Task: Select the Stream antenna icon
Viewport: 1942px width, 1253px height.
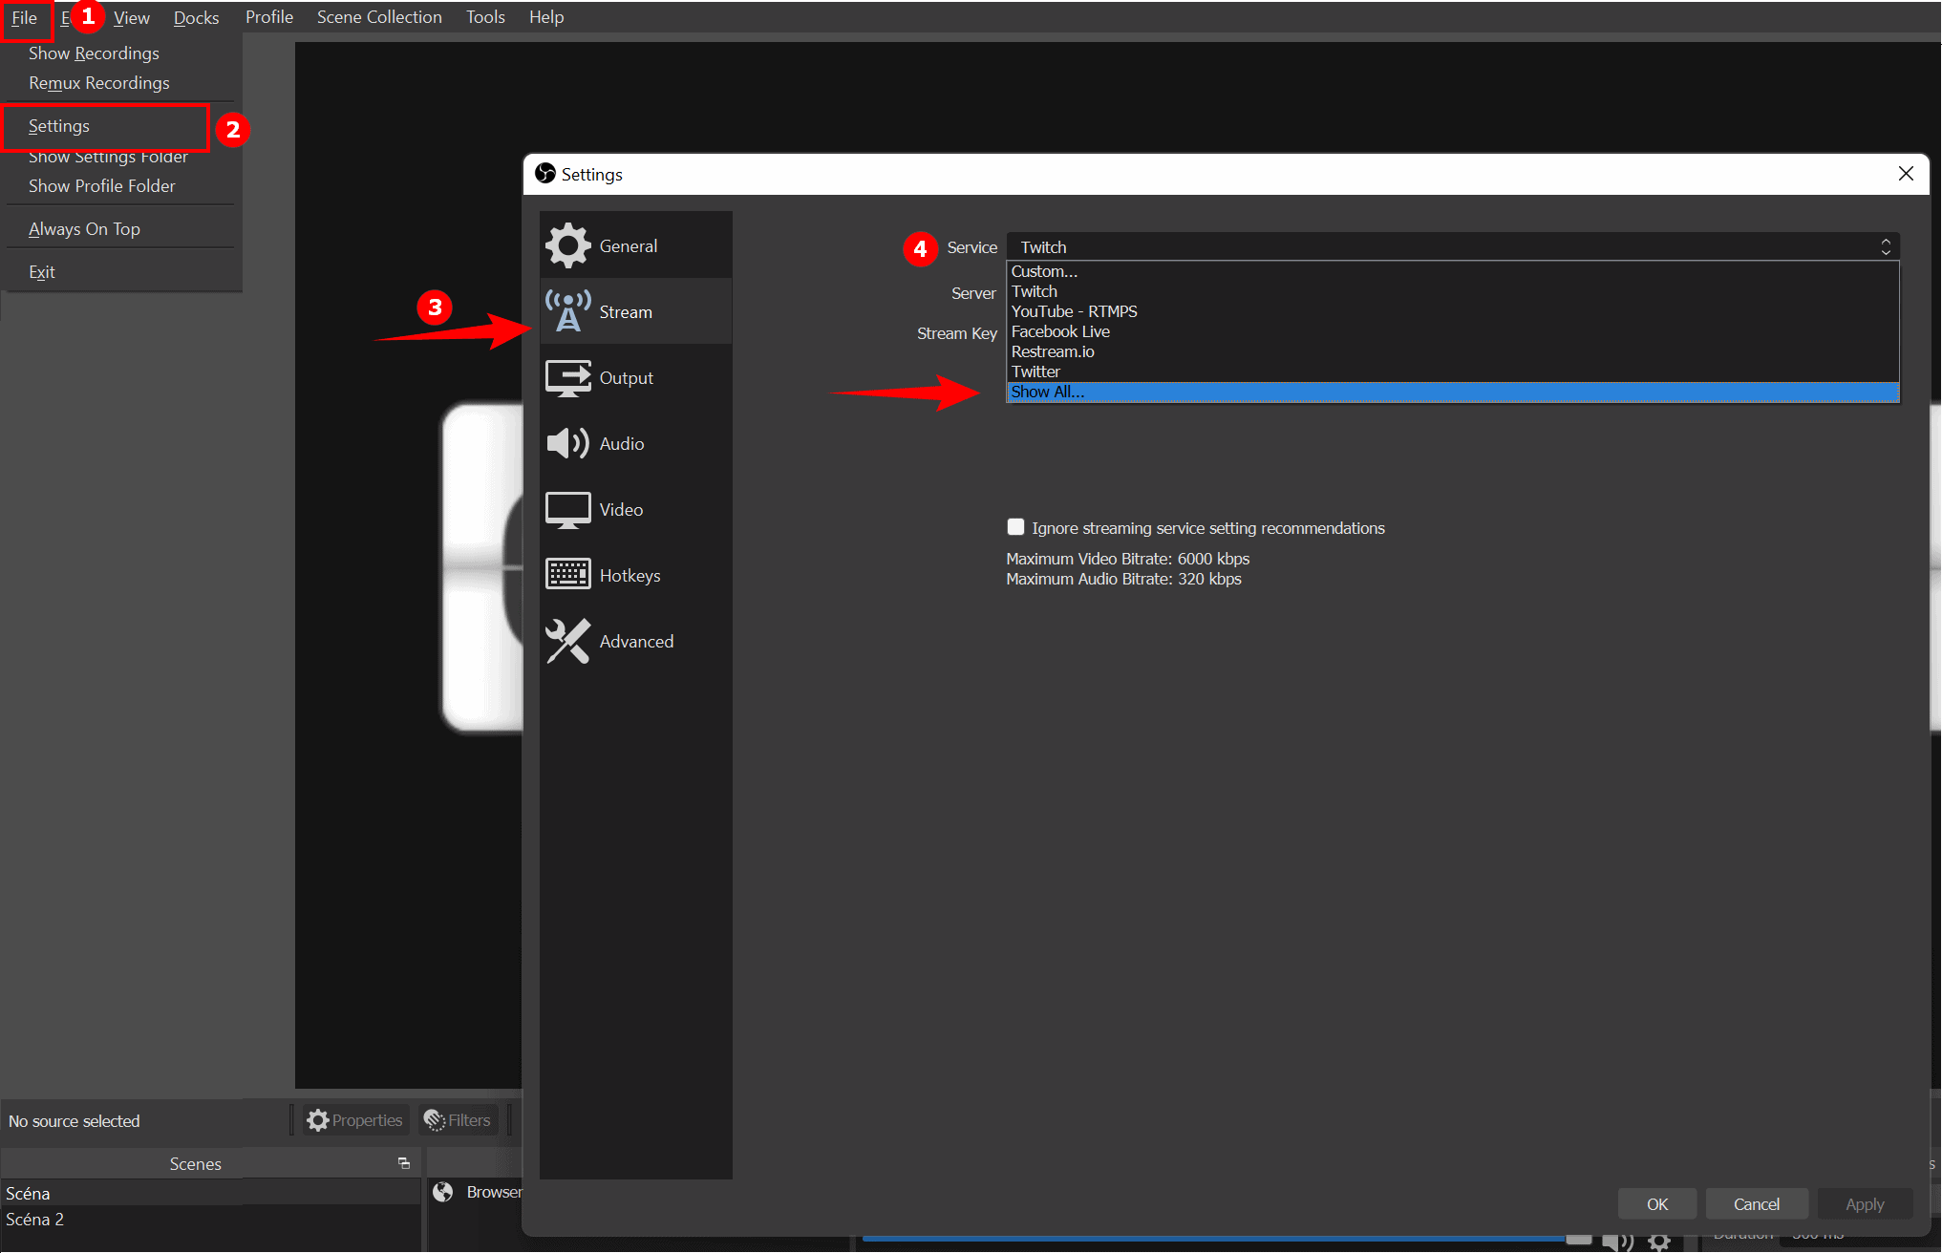Action: tap(568, 311)
